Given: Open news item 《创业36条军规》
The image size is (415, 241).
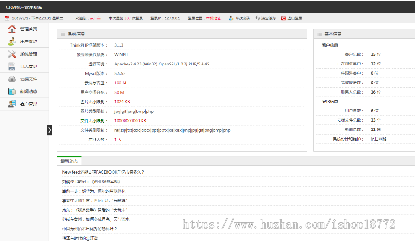Looking at the screenshot, I should (x=91, y=182).
